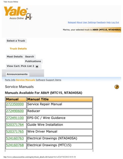Open manual 524160768 Electrical Drawings MTC15
This screenshot has width=123, height=159.
pos(15,145)
